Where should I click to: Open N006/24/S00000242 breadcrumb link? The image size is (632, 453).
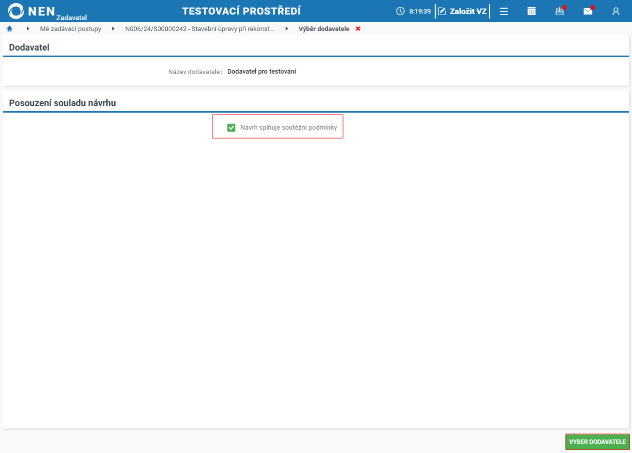(200, 29)
